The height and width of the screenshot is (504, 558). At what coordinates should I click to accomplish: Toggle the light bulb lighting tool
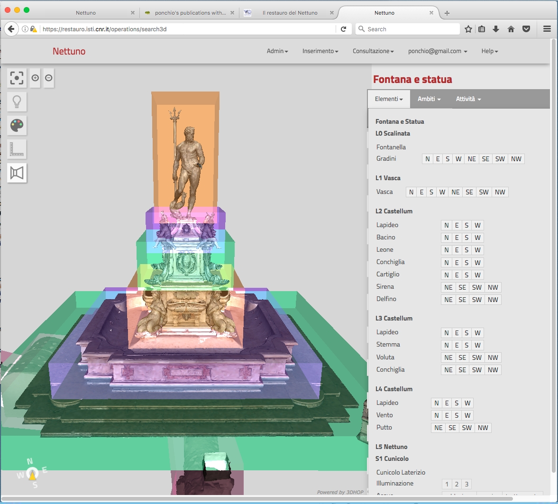[x=17, y=102]
